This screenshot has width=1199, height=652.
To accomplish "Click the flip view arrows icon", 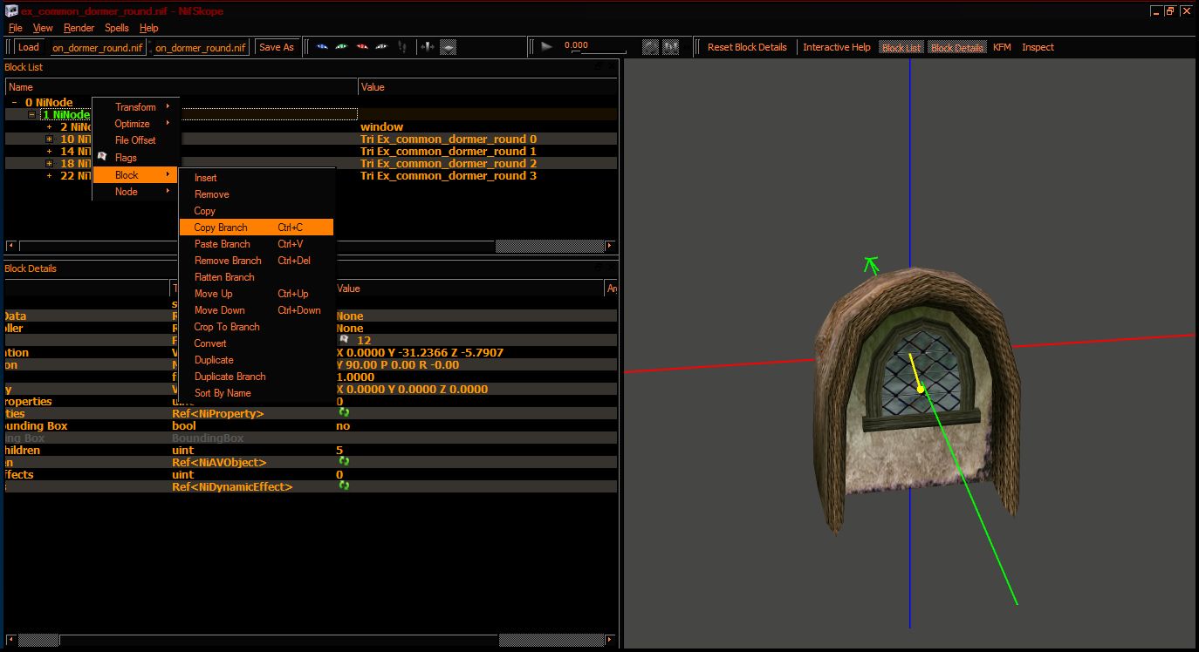I will click(428, 47).
